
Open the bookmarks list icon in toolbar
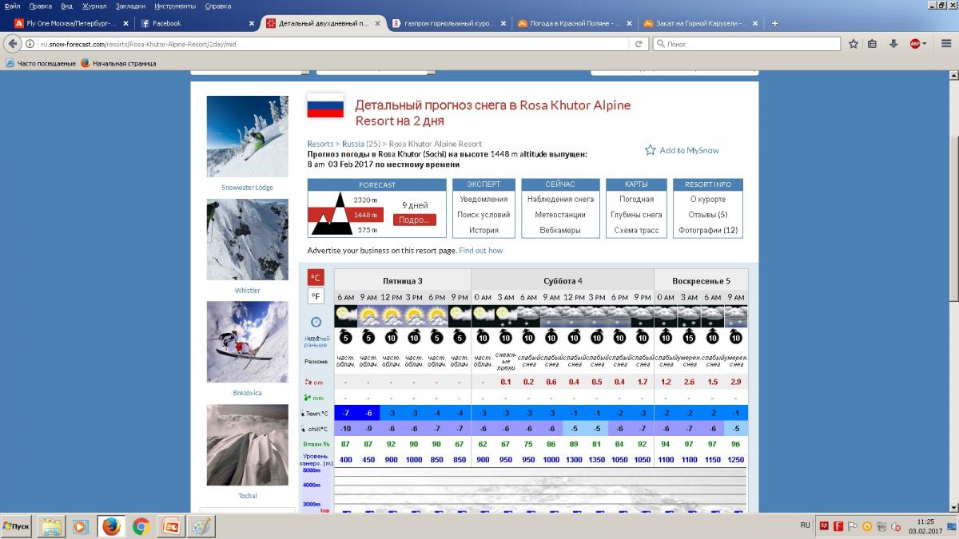pyautogui.click(x=872, y=44)
